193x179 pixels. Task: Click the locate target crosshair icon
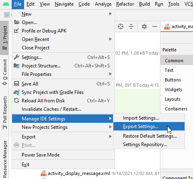(x=121, y=26)
